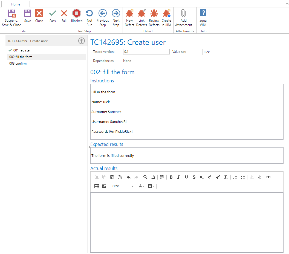This screenshot has height=254, width=289.
Task: Mark the test step as Fail
Action: [x=64, y=16]
